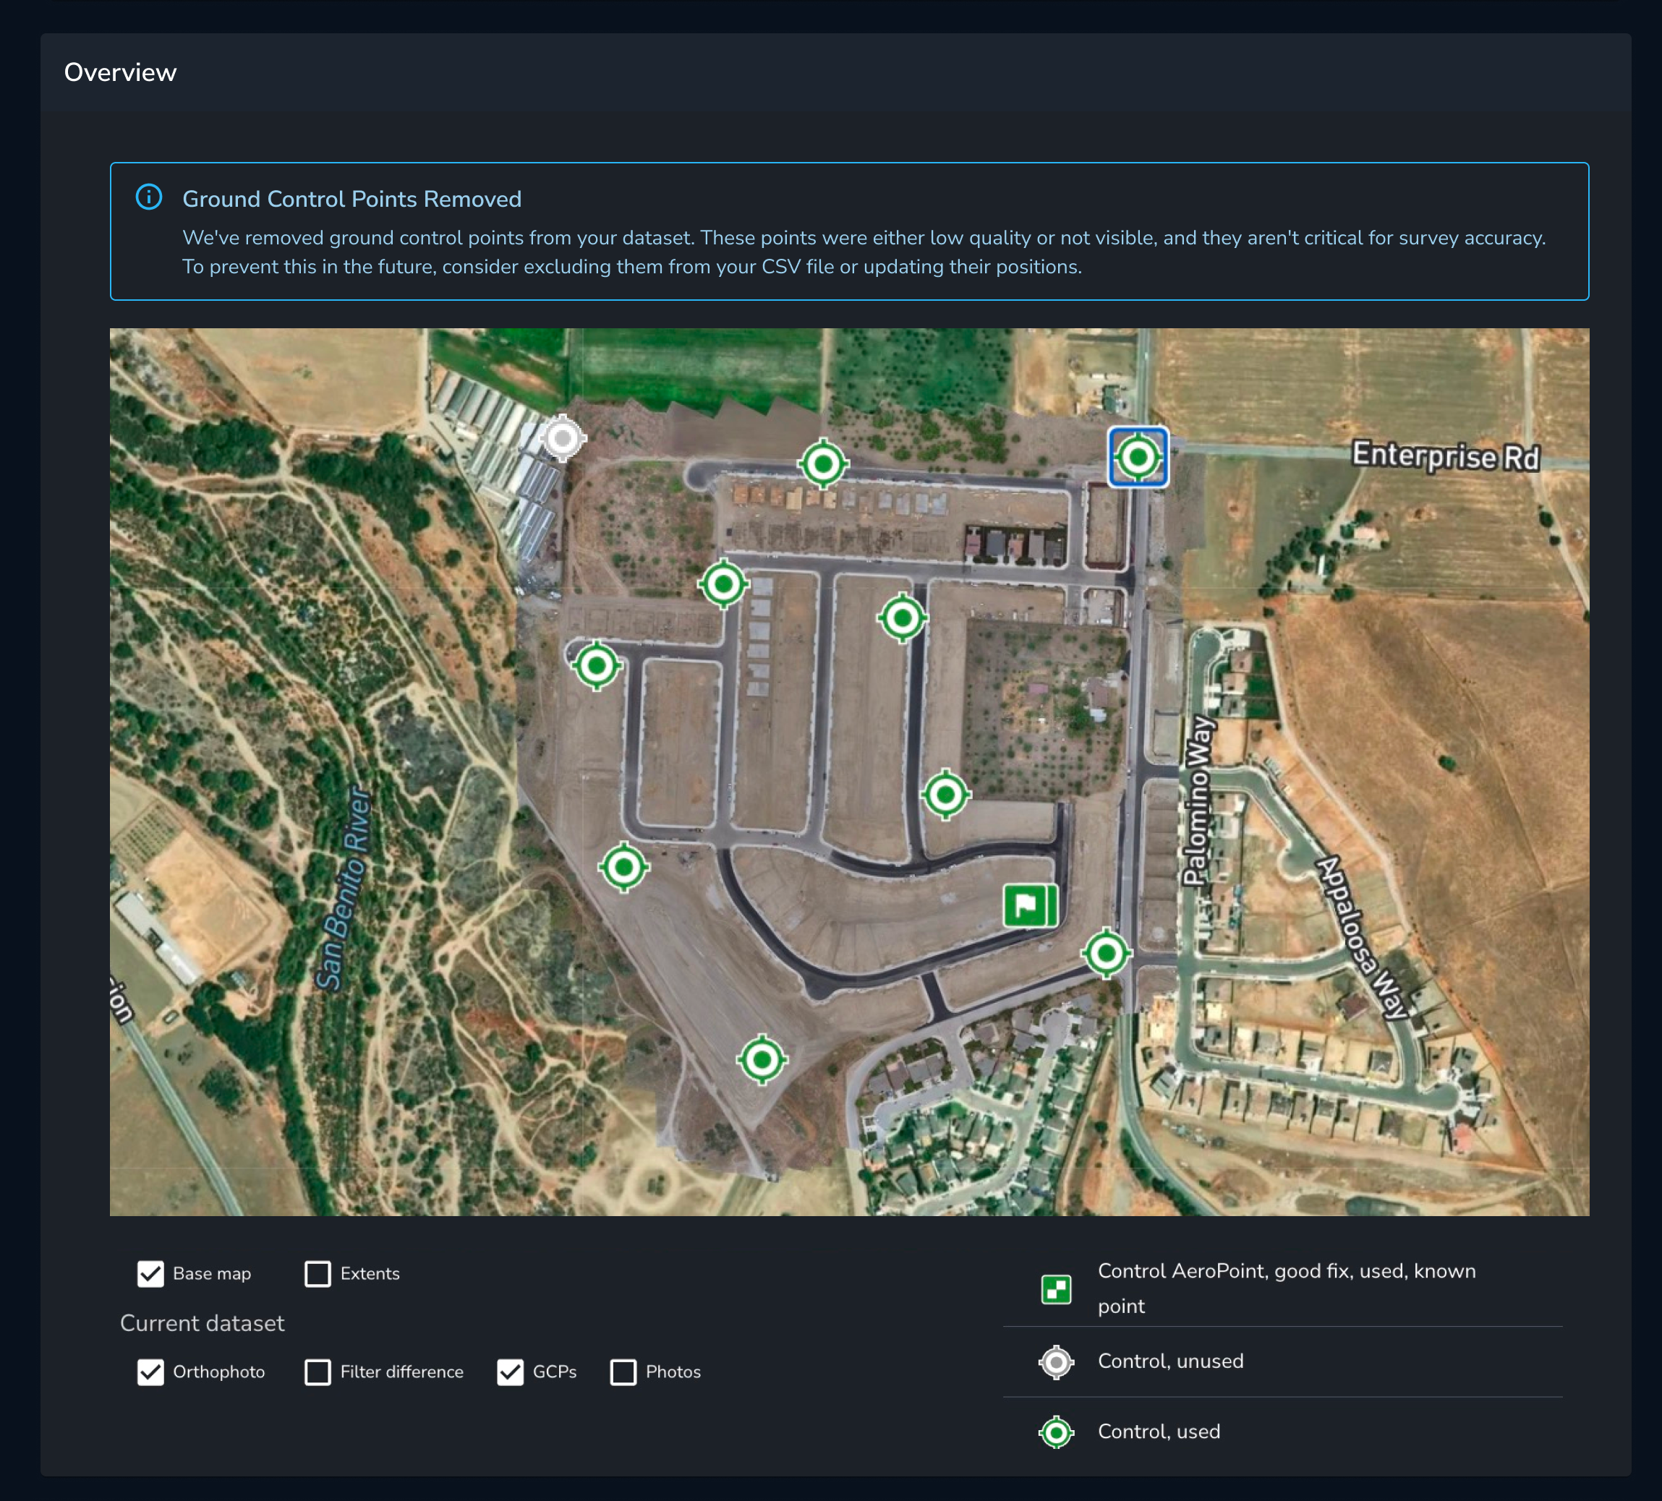Enable the Extents checkbox
Viewport: 1662px width, 1501px height.
click(318, 1273)
